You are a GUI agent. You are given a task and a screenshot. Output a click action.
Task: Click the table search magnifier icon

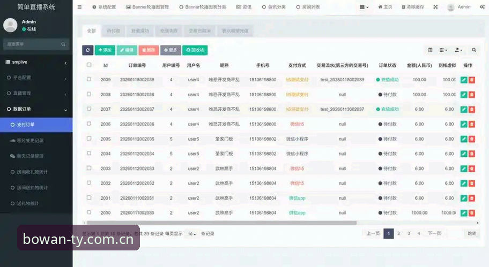[x=474, y=50]
